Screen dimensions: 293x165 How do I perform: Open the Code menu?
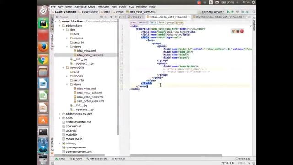click(92, 7)
